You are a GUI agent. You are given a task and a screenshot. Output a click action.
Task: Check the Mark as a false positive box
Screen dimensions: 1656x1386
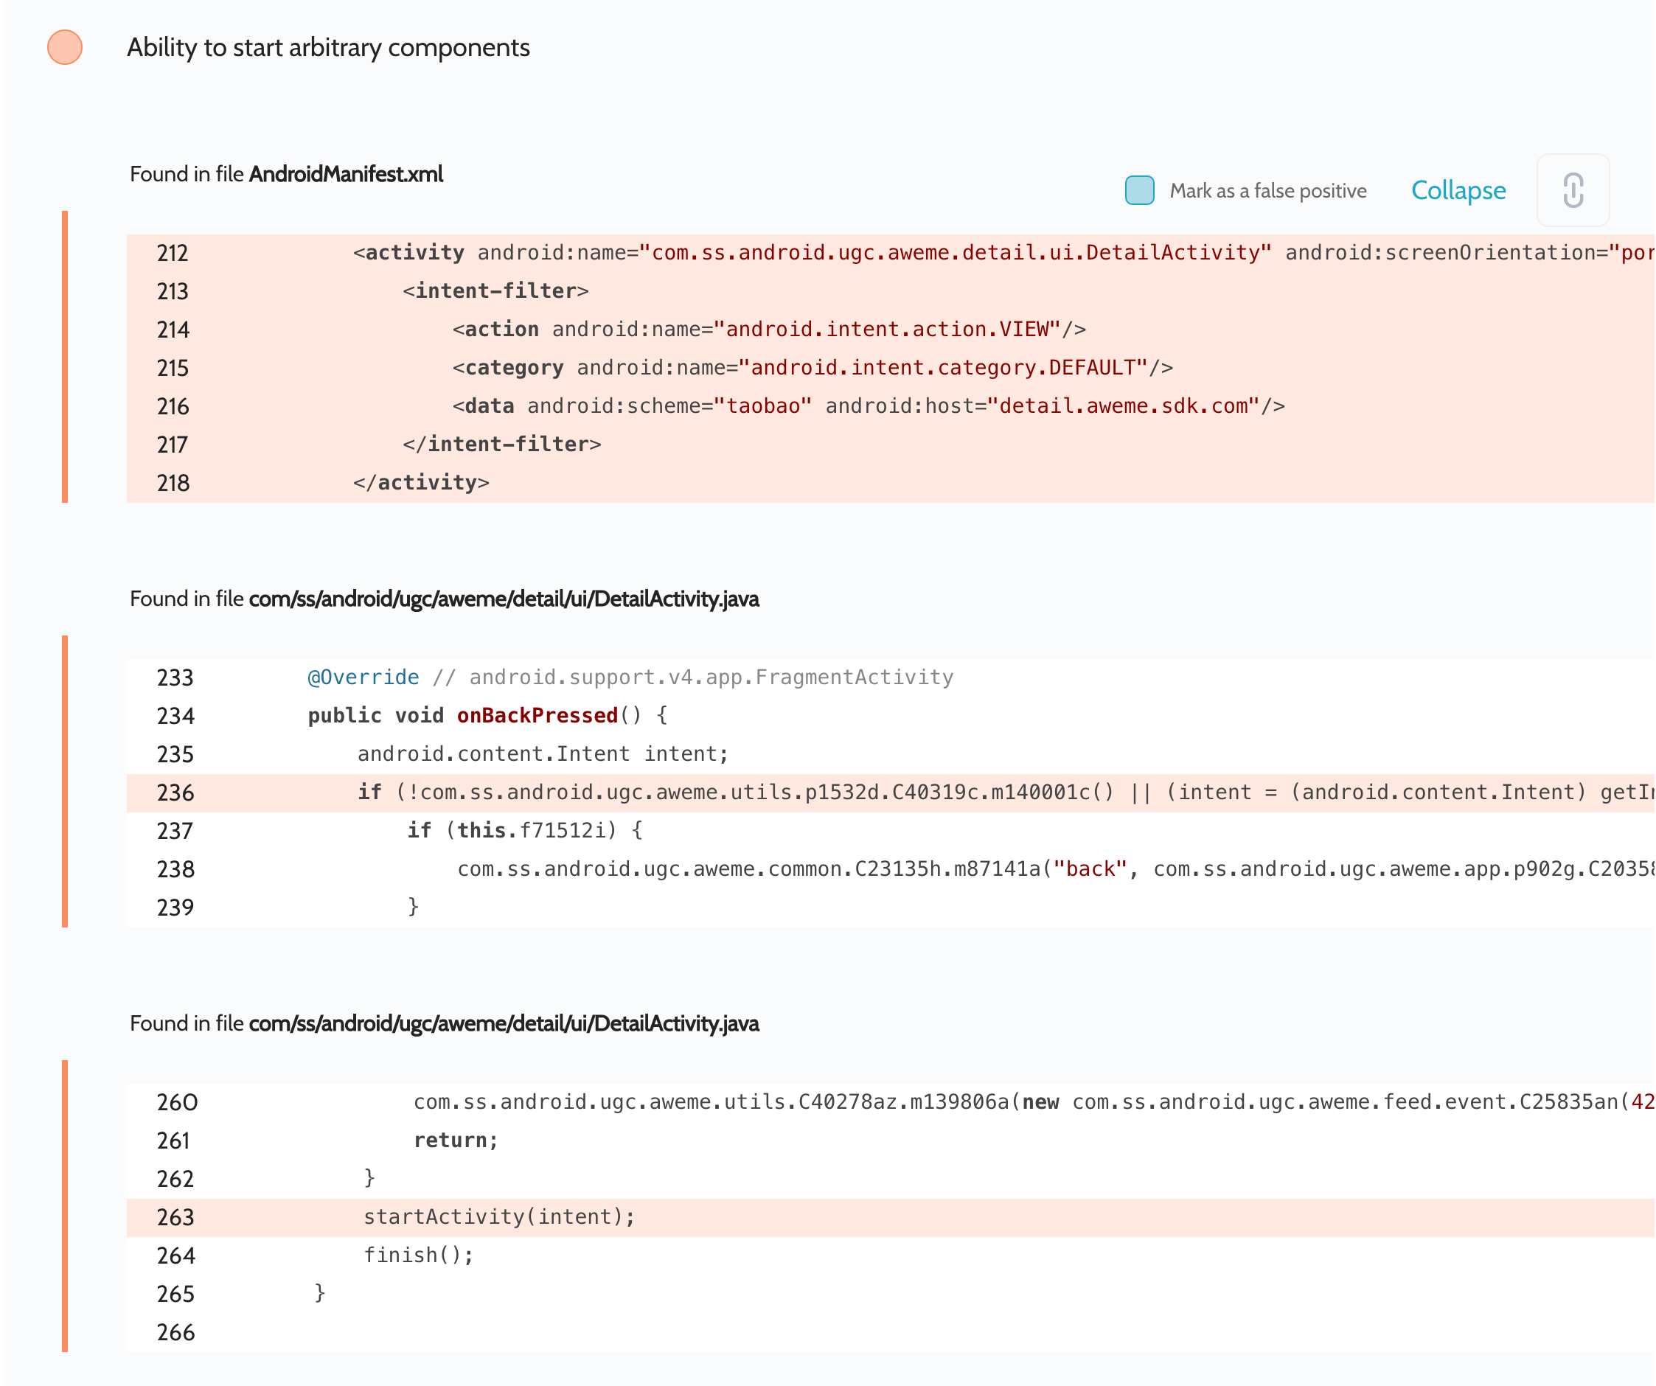click(x=1138, y=190)
